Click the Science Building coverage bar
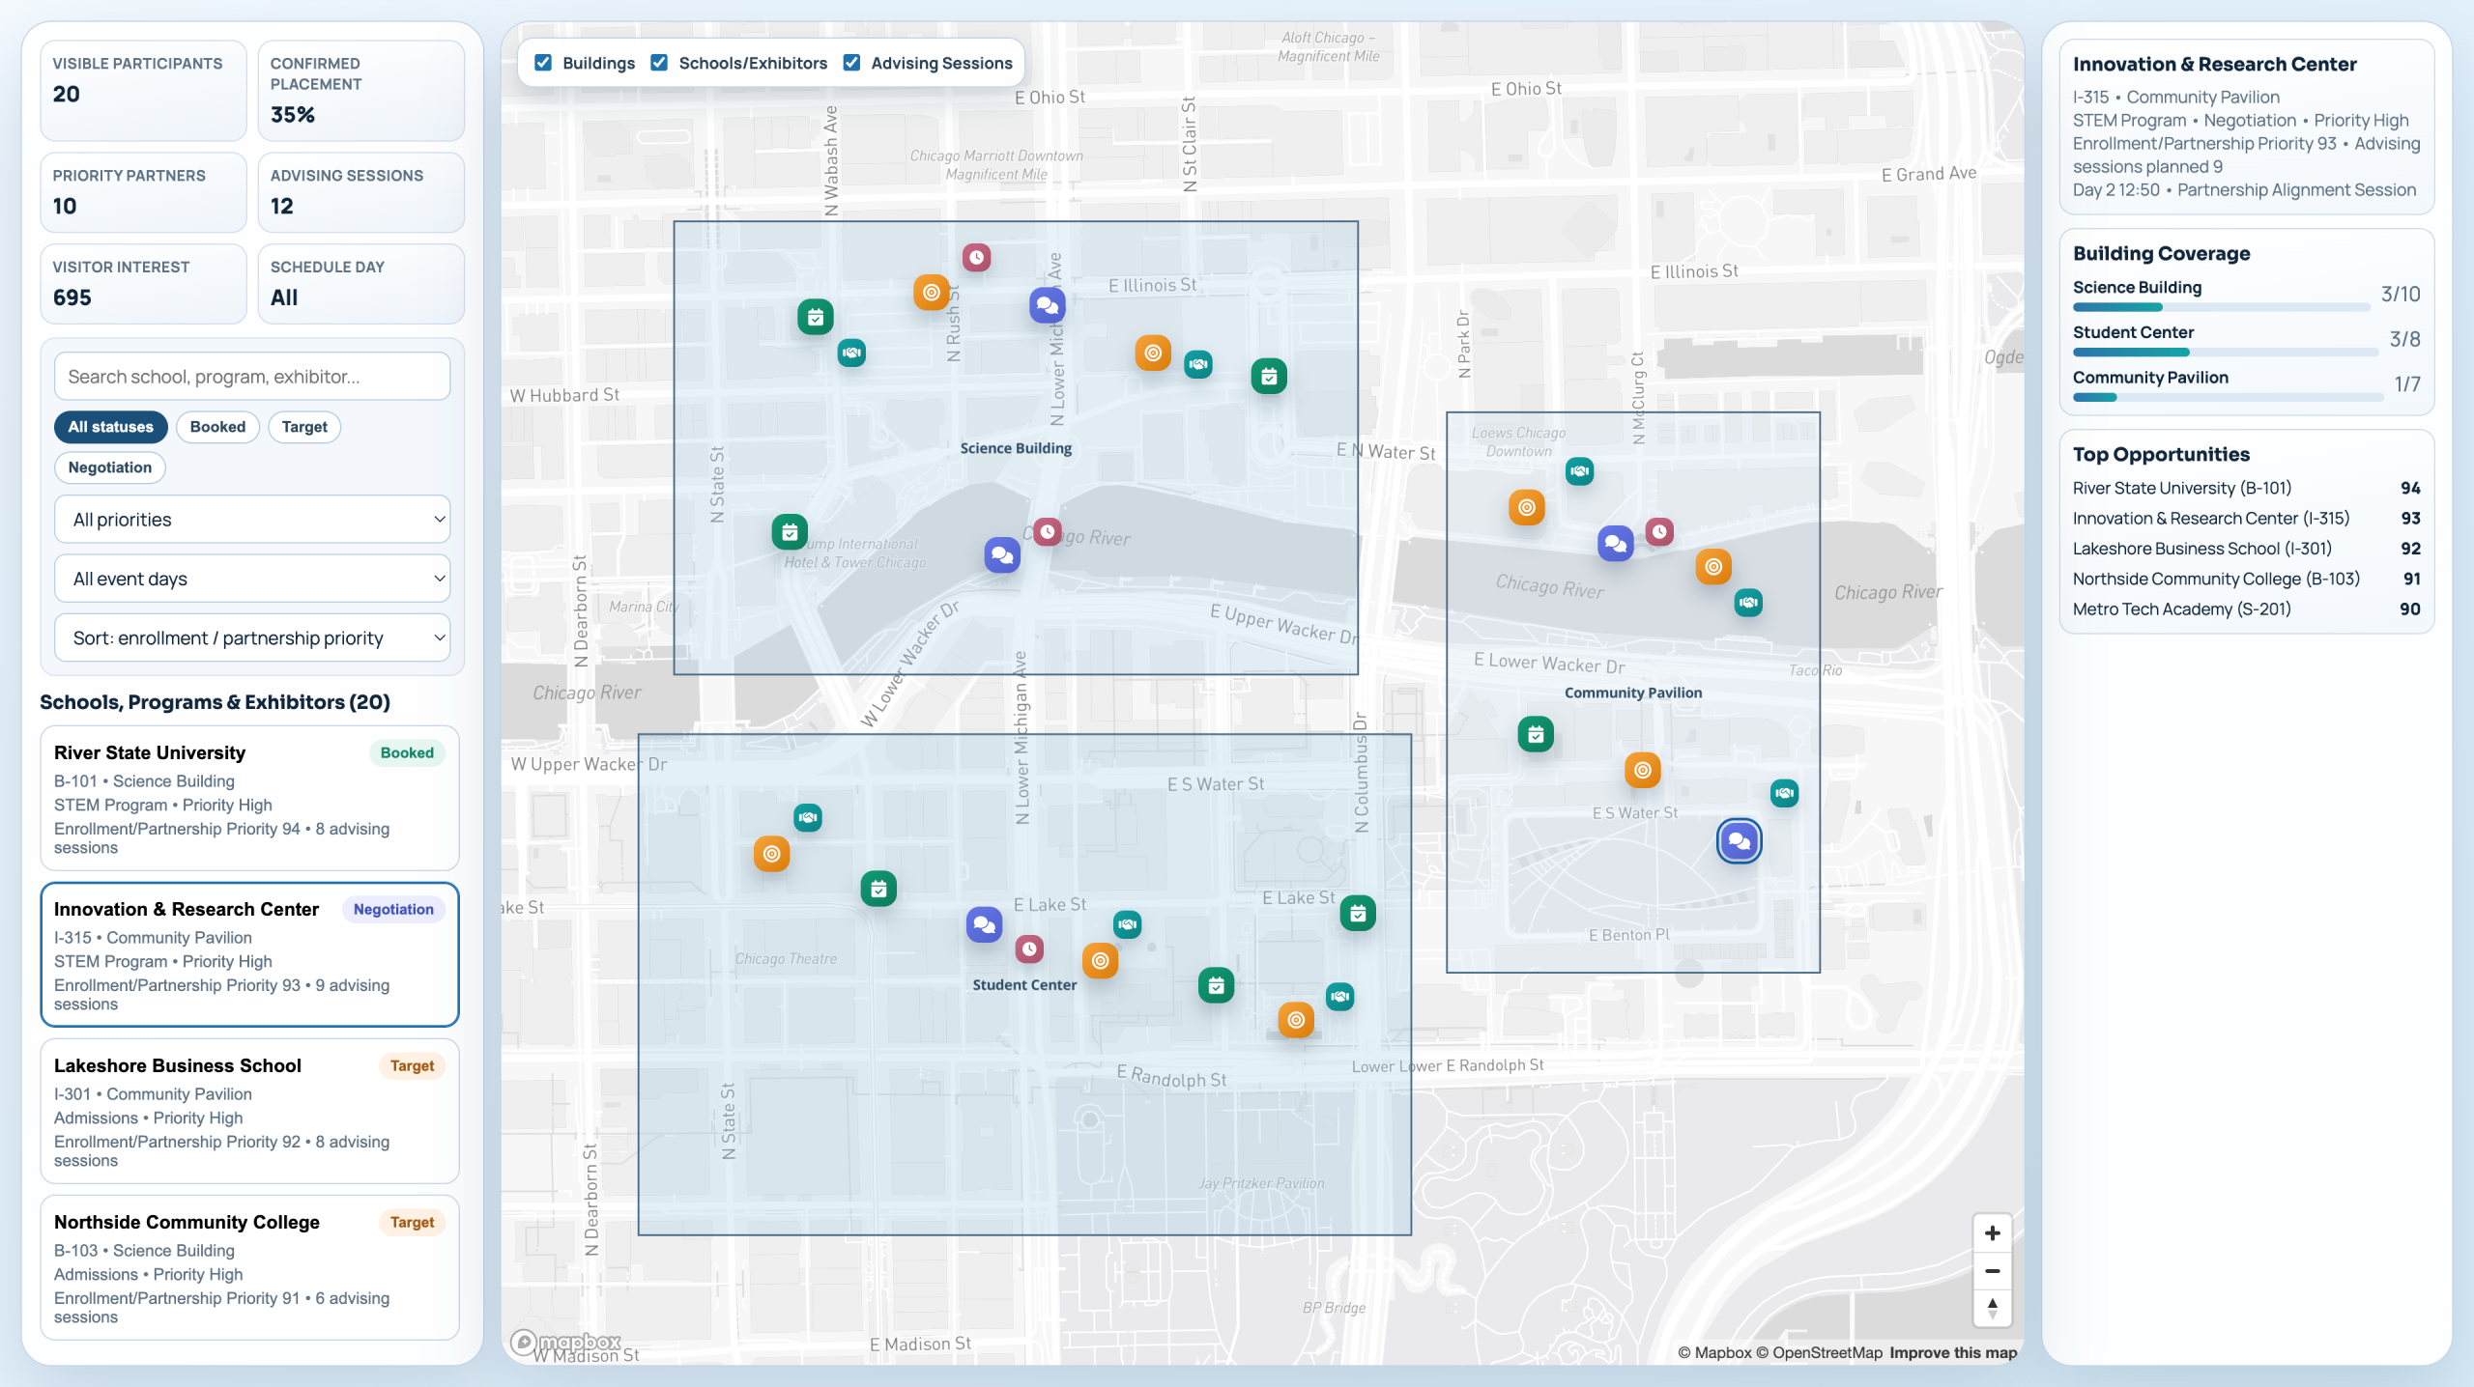2474x1387 pixels. coord(2220,307)
